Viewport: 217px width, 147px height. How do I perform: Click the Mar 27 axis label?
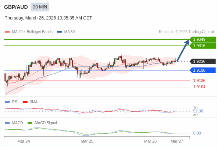point(177,141)
